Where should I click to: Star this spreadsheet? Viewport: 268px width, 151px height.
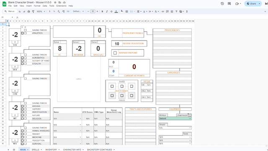point(55,3)
